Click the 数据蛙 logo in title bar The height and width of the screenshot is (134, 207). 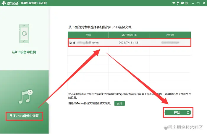pos(10,3)
